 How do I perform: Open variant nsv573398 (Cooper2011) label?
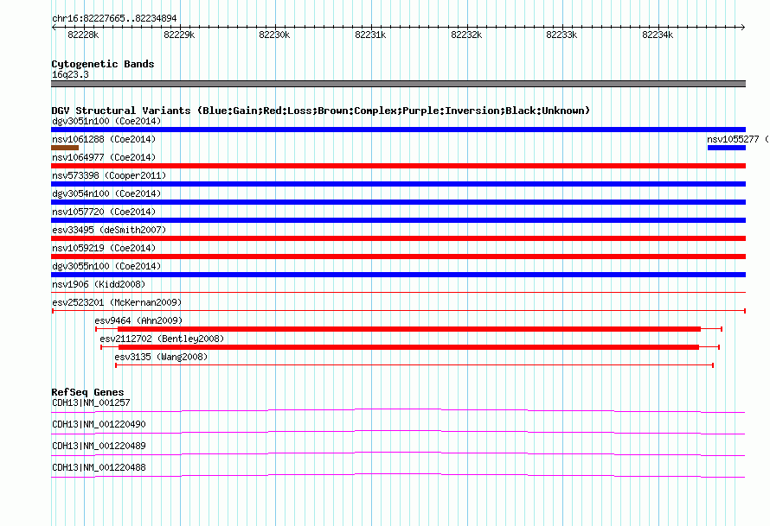(x=109, y=175)
